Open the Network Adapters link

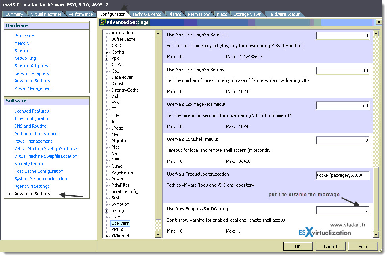(32, 73)
